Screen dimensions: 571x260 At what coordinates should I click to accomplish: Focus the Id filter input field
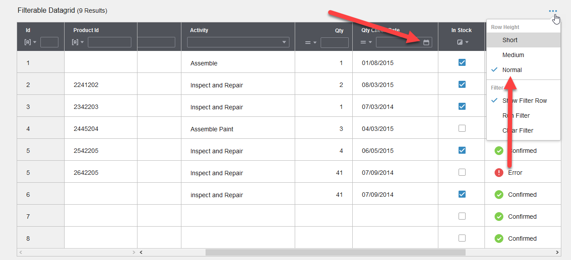click(49, 42)
